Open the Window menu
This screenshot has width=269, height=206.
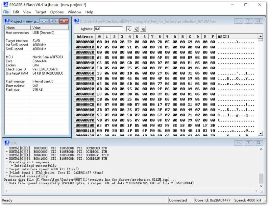(74, 12)
